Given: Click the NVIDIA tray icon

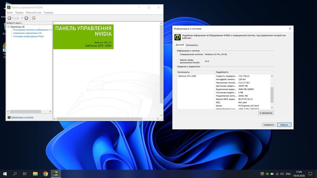Looking at the screenshot, I should coord(267,174).
